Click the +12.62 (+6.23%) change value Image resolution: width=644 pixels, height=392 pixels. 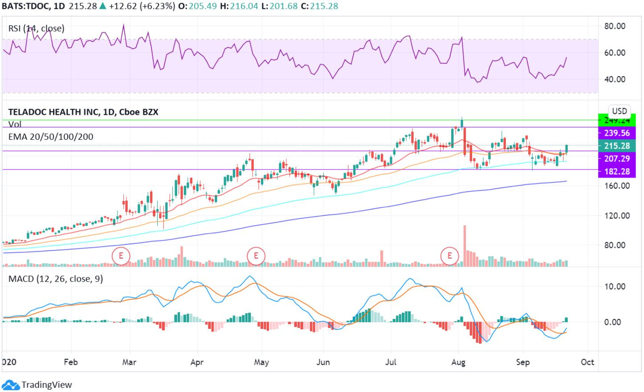[142, 6]
